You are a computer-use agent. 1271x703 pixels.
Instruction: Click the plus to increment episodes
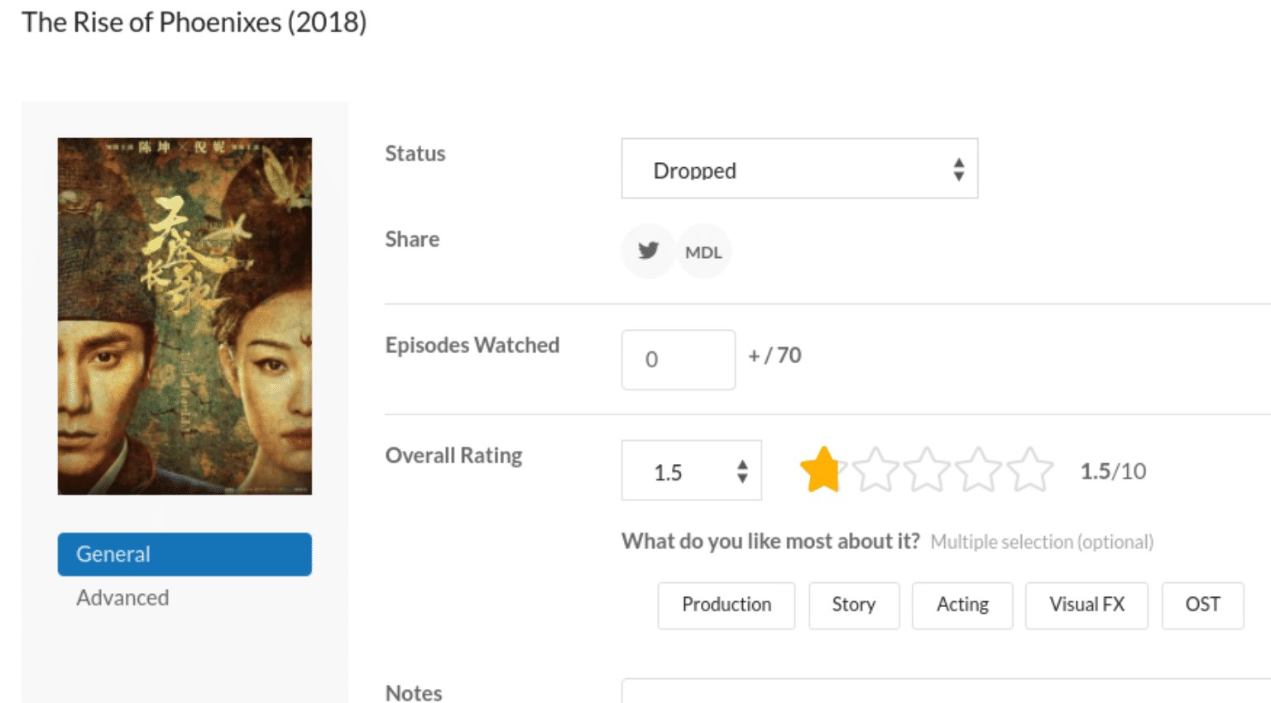click(x=754, y=356)
